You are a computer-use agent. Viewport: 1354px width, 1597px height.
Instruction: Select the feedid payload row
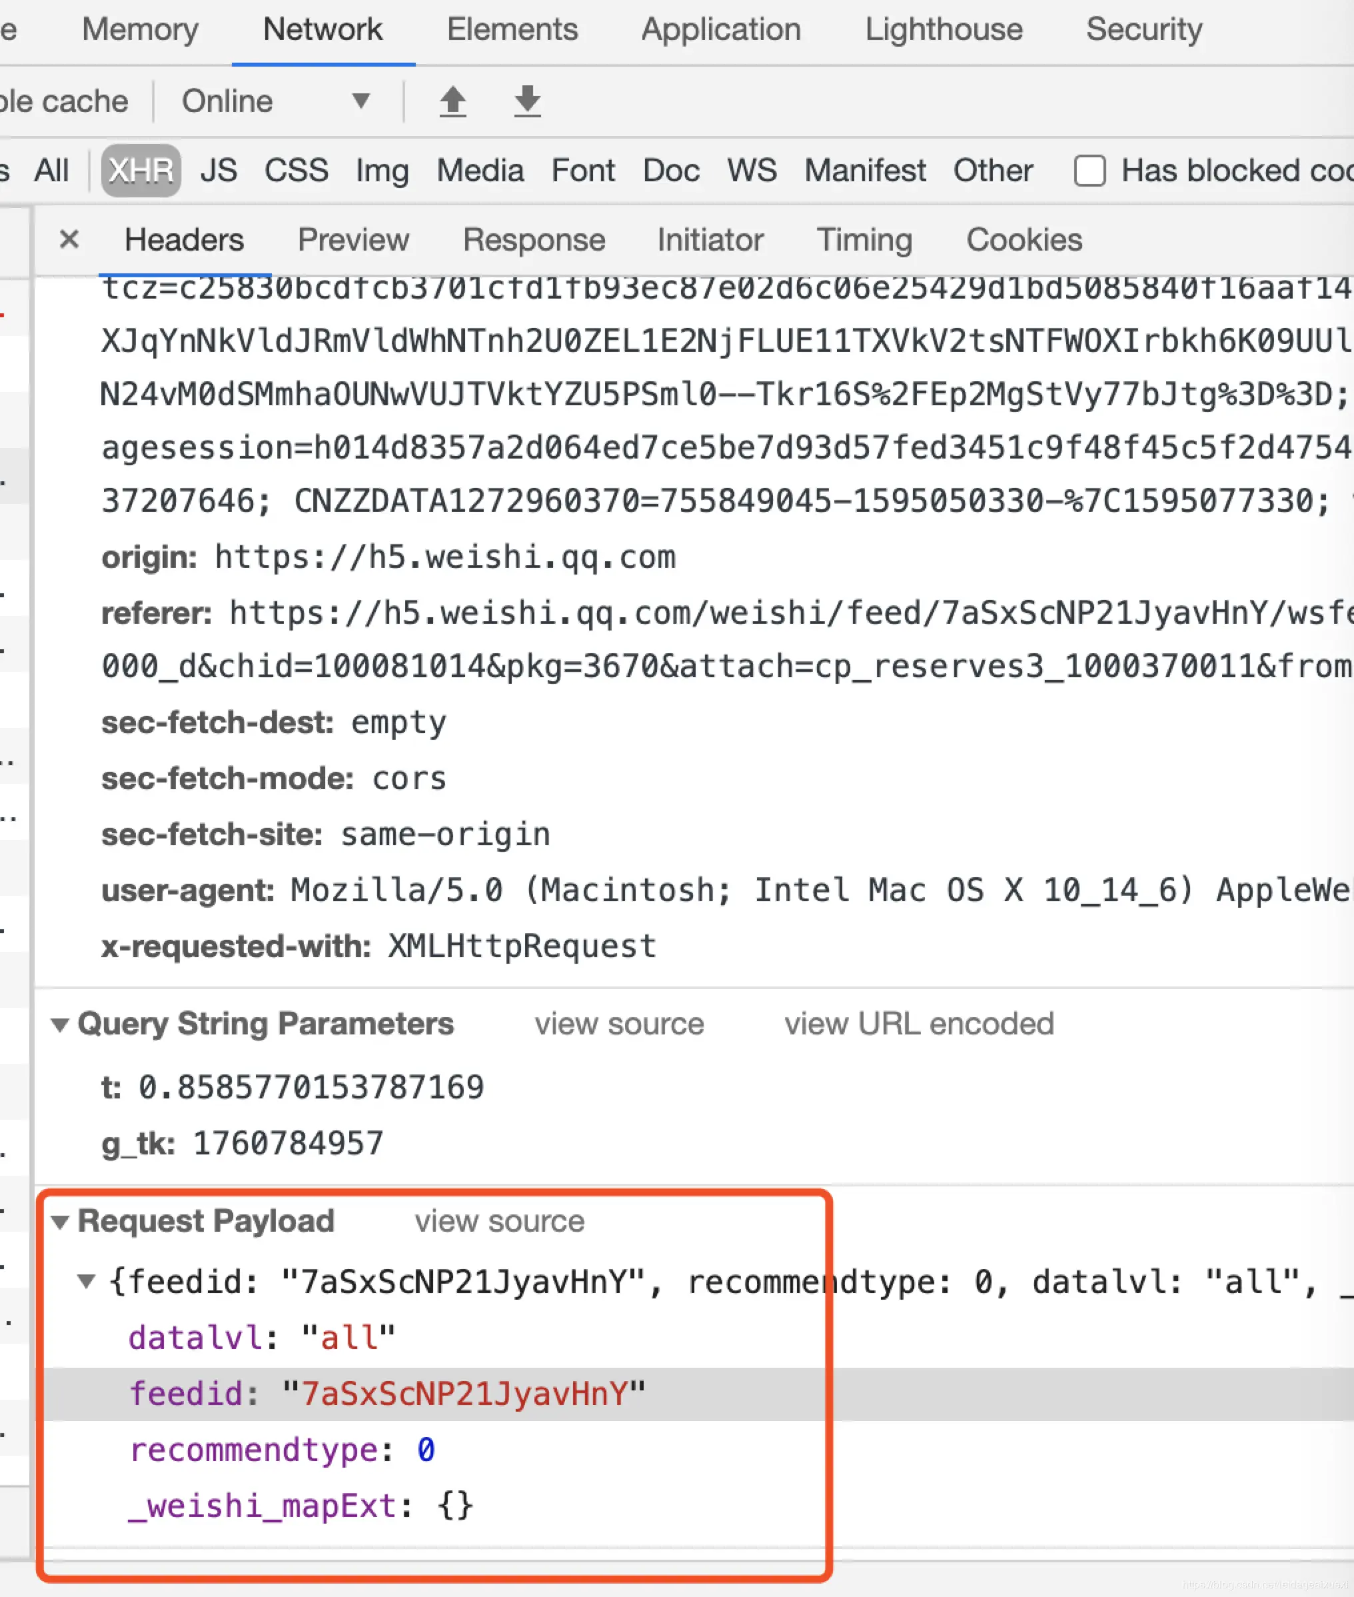pos(387,1394)
